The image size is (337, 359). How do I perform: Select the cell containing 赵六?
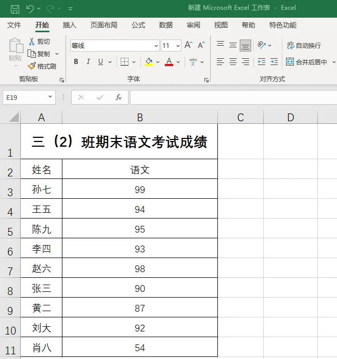click(x=42, y=268)
